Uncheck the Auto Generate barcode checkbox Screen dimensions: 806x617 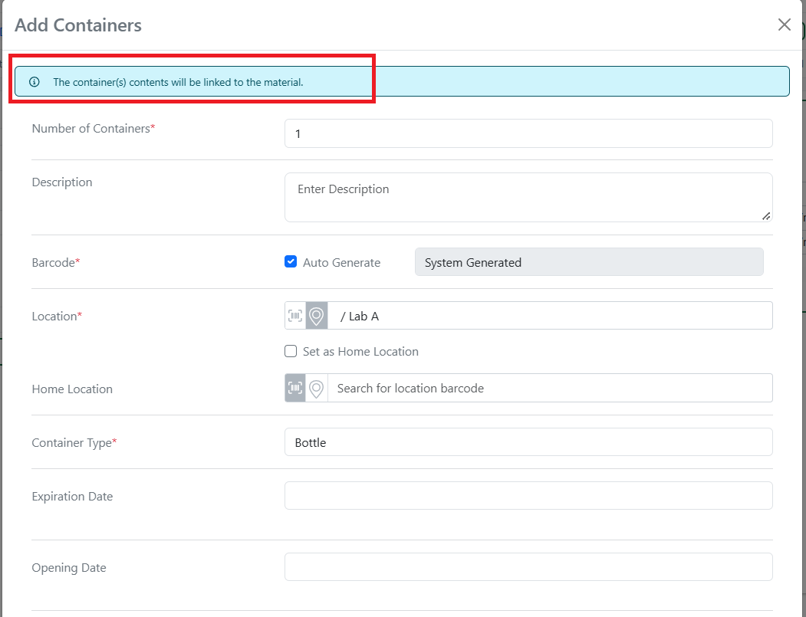click(x=291, y=262)
